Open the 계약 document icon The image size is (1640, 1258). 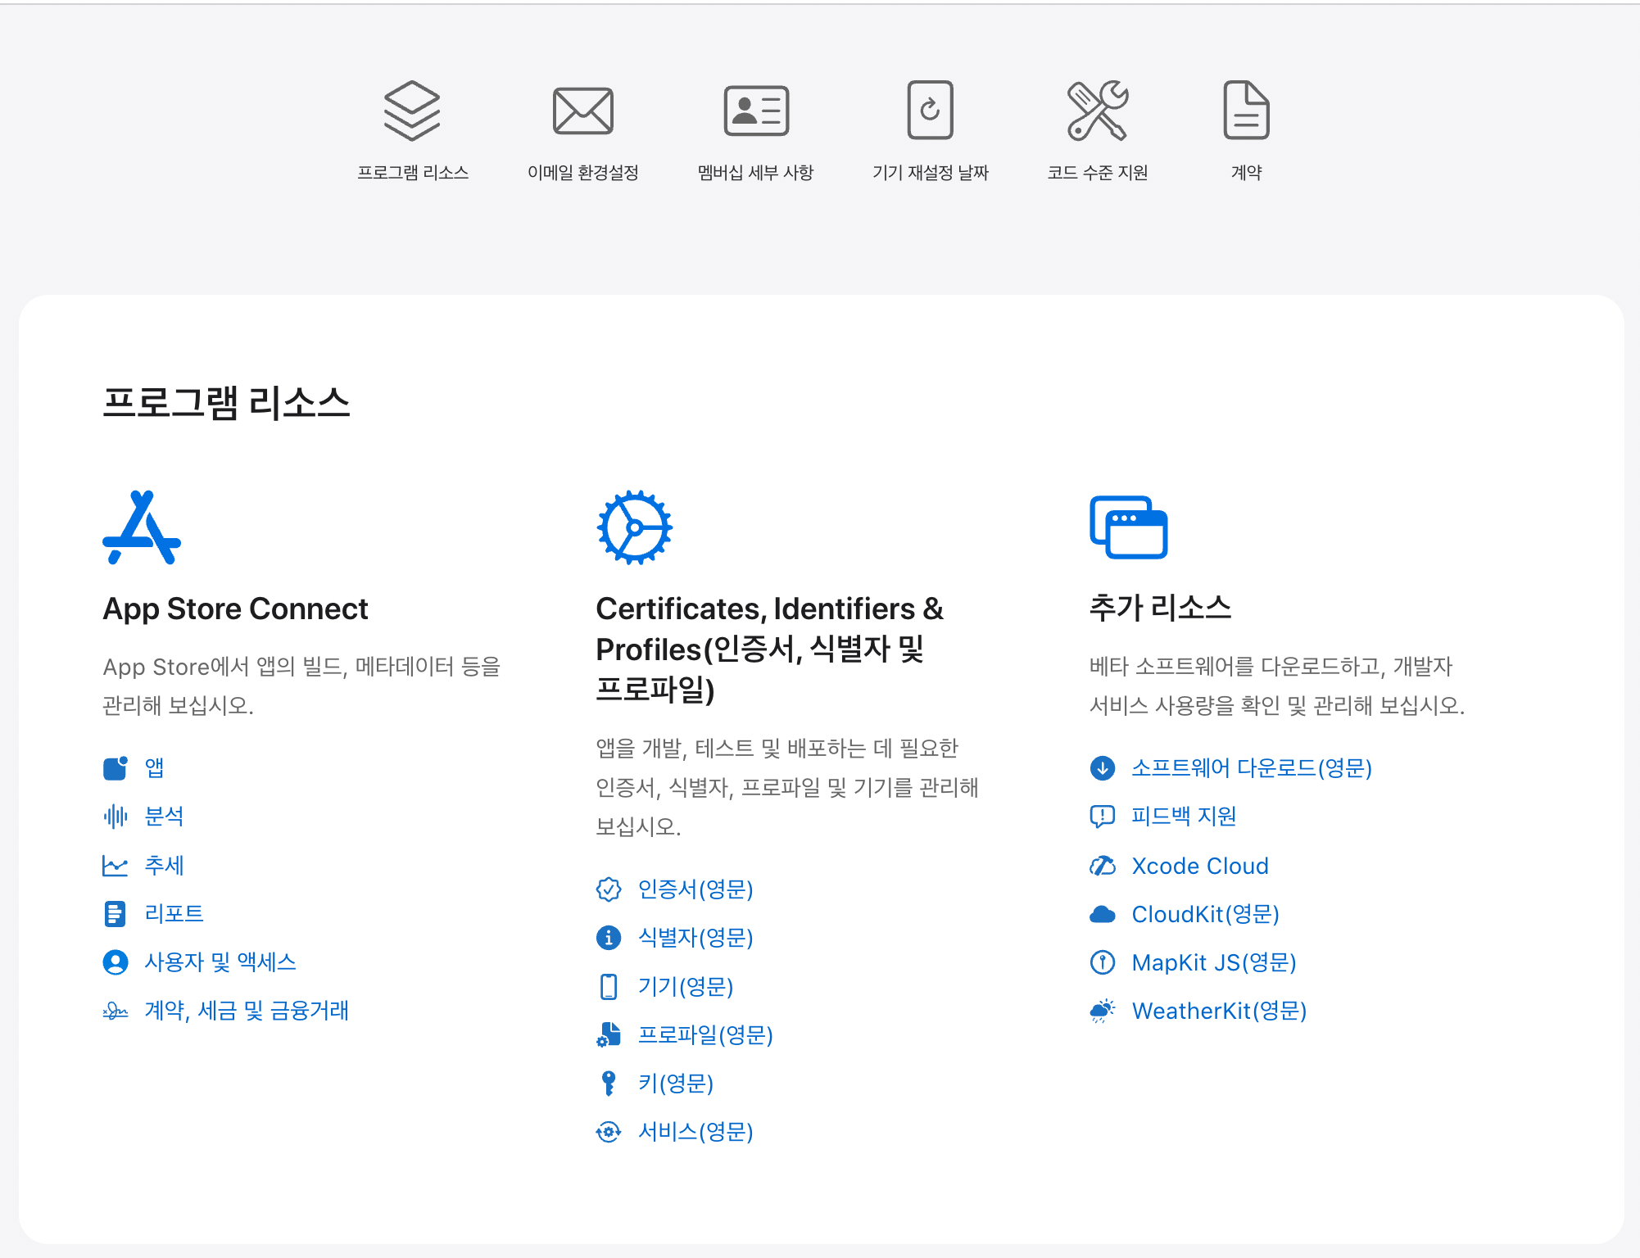point(1246,111)
